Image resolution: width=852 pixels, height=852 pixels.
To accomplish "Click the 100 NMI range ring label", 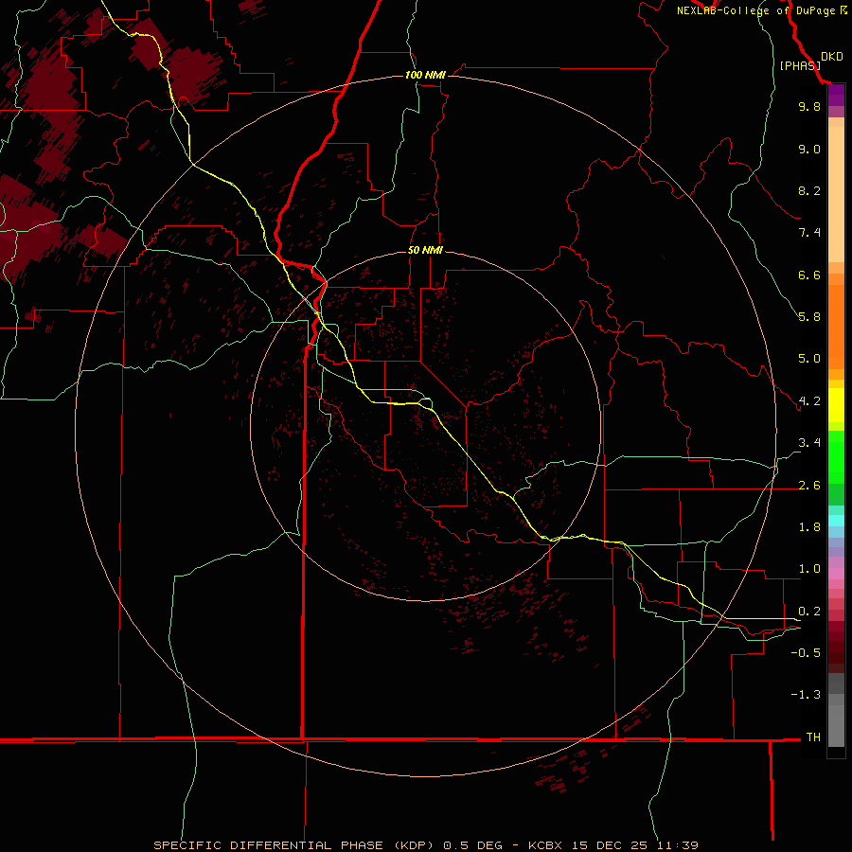I will [x=425, y=75].
